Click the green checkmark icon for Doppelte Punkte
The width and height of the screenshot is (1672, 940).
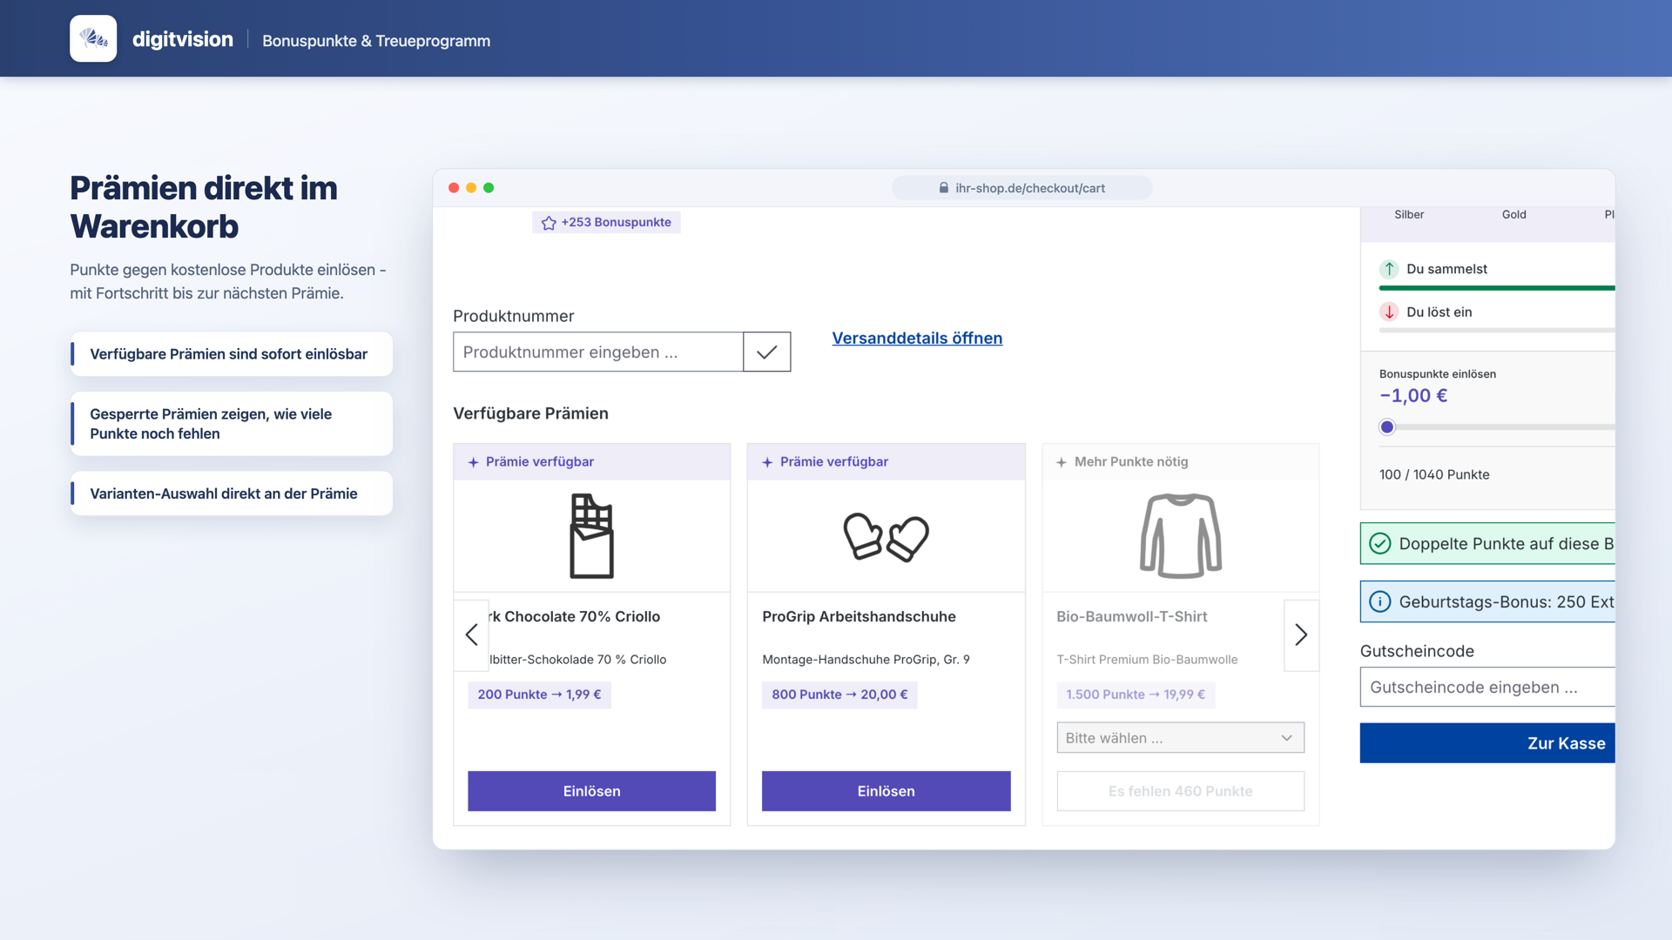tap(1380, 544)
